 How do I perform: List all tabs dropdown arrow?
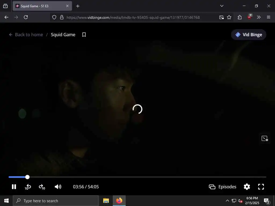[x=222, y=6]
